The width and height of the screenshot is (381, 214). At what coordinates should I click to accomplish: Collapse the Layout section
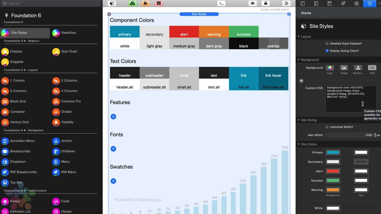[299, 37]
